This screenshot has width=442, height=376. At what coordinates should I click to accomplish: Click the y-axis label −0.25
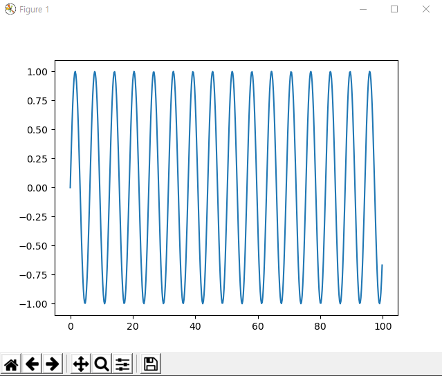pyautogui.click(x=33, y=217)
